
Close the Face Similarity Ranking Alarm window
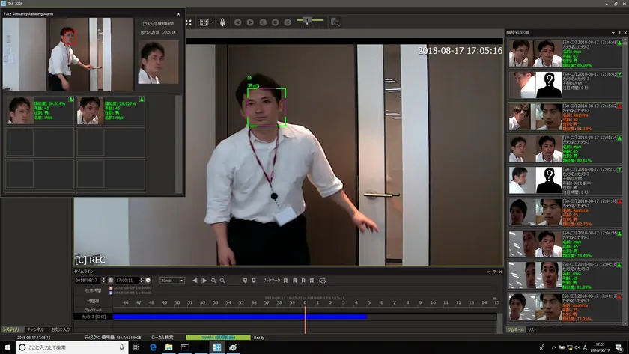[178, 14]
